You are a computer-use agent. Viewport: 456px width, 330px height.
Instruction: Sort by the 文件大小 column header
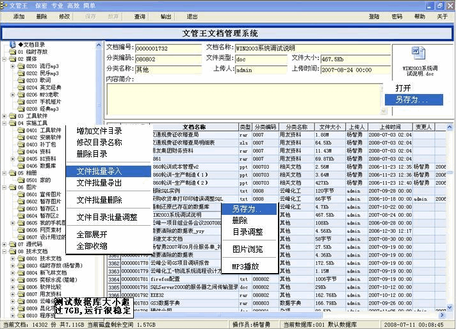pos(330,127)
